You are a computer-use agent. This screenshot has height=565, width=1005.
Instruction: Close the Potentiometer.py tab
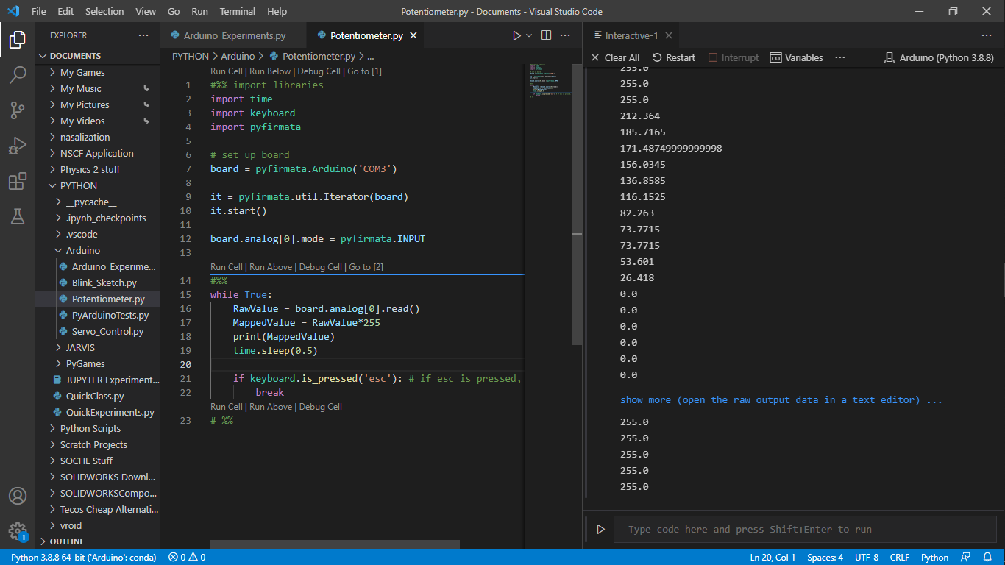click(x=413, y=35)
